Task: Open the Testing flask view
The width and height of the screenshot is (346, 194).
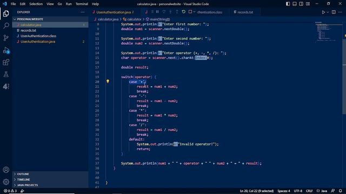Action: [6, 74]
